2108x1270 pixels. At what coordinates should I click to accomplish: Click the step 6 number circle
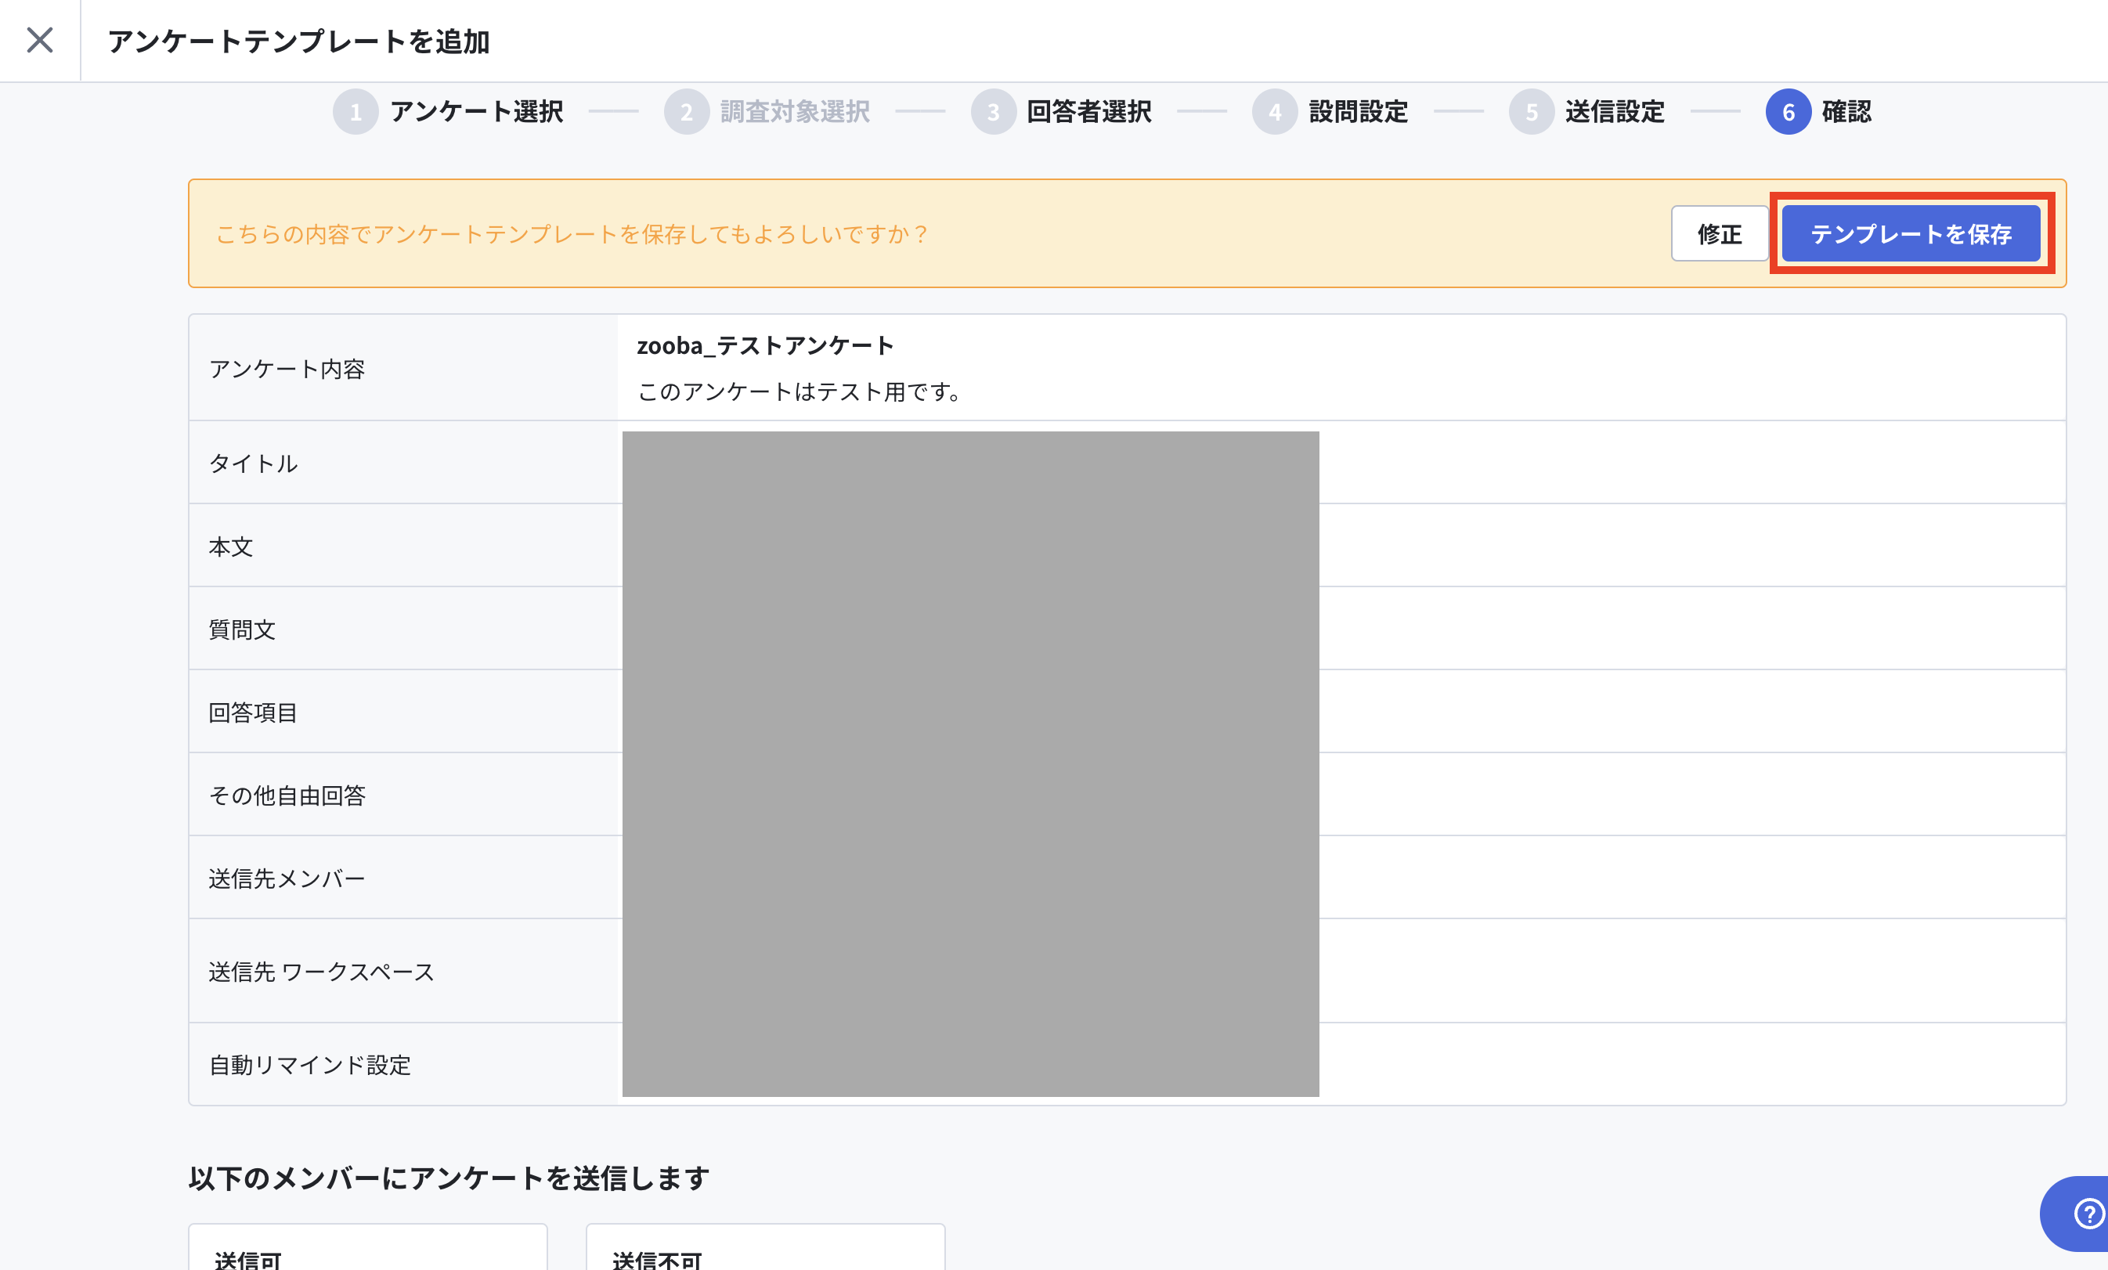1788,112
